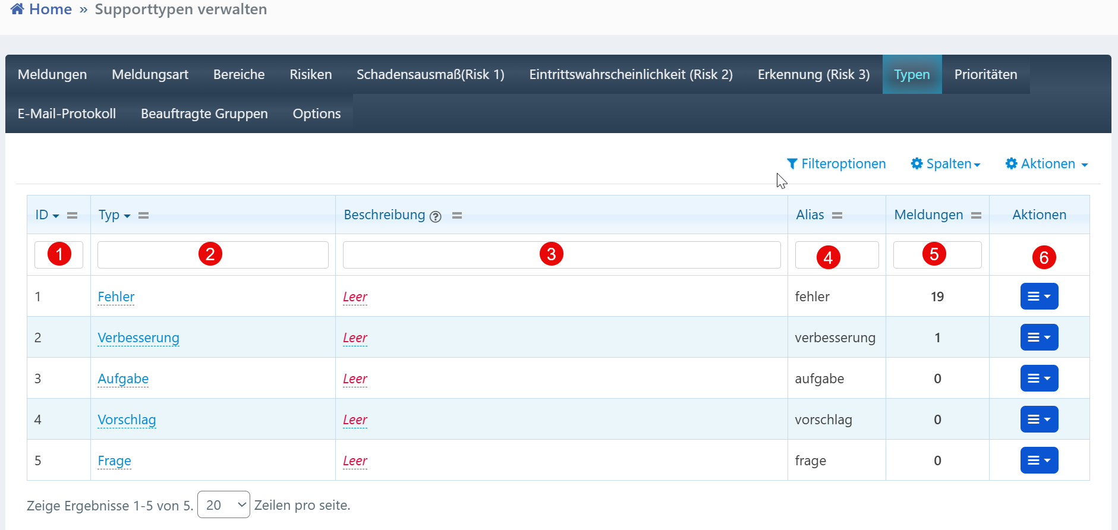Switch to the Prioritäten tab
The width and height of the screenshot is (1118, 530).
pyautogui.click(x=985, y=74)
